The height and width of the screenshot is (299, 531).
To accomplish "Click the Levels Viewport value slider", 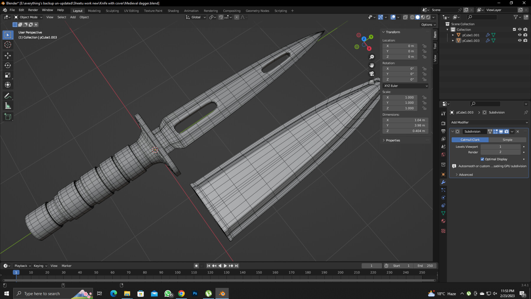I will 500,147.
